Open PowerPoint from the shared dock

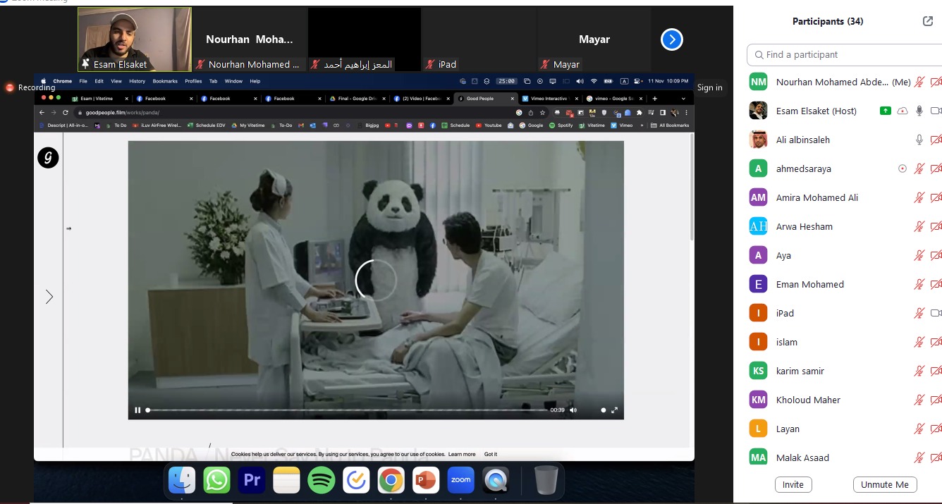[x=426, y=480]
